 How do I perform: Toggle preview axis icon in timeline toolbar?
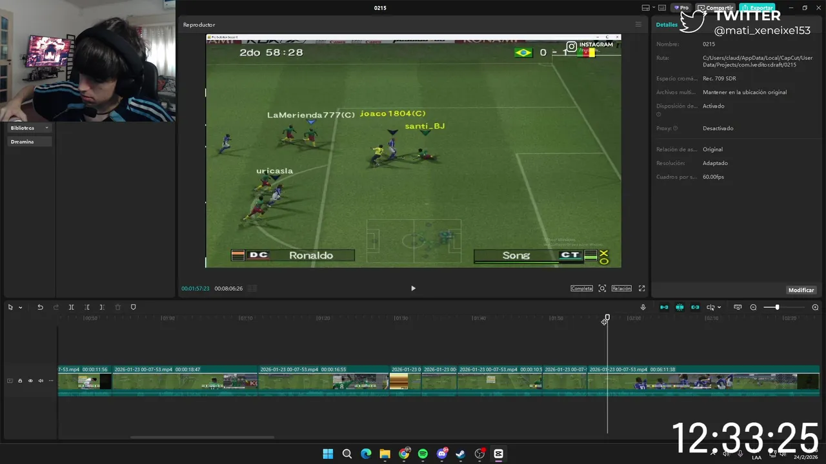pos(710,307)
